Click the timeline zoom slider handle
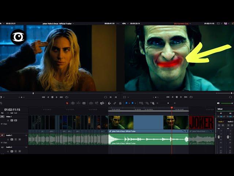 (168, 103)
